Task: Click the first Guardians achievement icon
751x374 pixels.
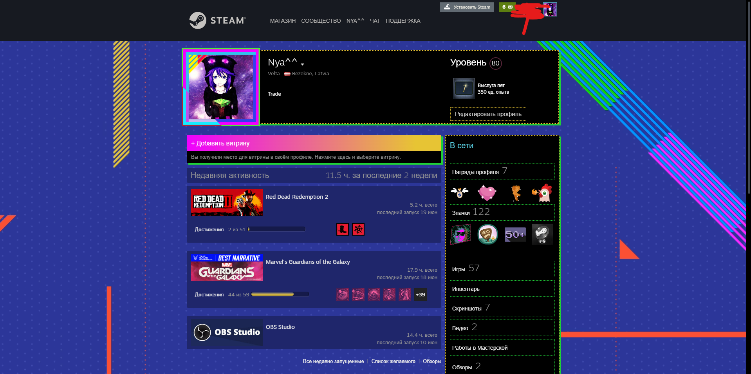Action: point(343,294)
